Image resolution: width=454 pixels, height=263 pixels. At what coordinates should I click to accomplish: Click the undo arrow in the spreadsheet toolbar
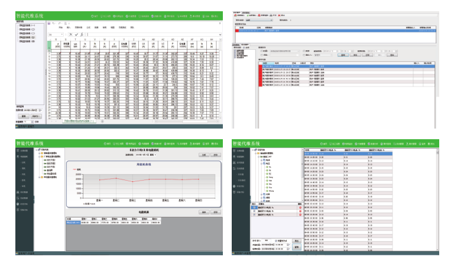[x=54, y=23]
